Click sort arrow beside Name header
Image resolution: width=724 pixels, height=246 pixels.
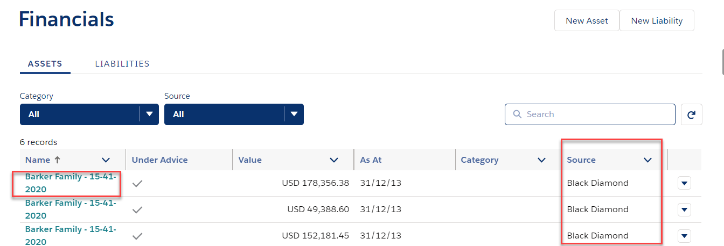pos(56,160)
